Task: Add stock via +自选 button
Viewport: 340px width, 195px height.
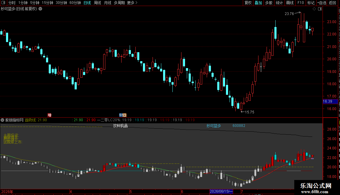Action: pyautogui.click(x=322, y=3)
